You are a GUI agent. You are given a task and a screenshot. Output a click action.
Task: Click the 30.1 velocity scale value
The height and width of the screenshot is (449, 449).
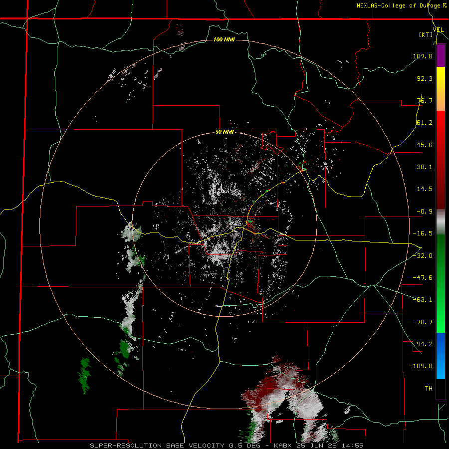click(x=425, y=167)
